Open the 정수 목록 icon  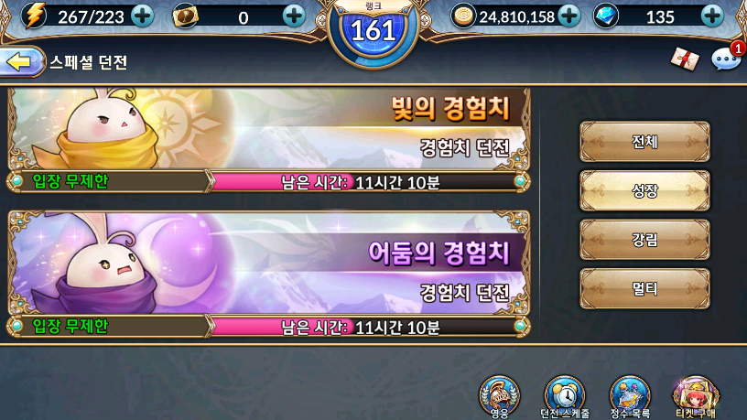pyautogui.click(x=630, y=397)
